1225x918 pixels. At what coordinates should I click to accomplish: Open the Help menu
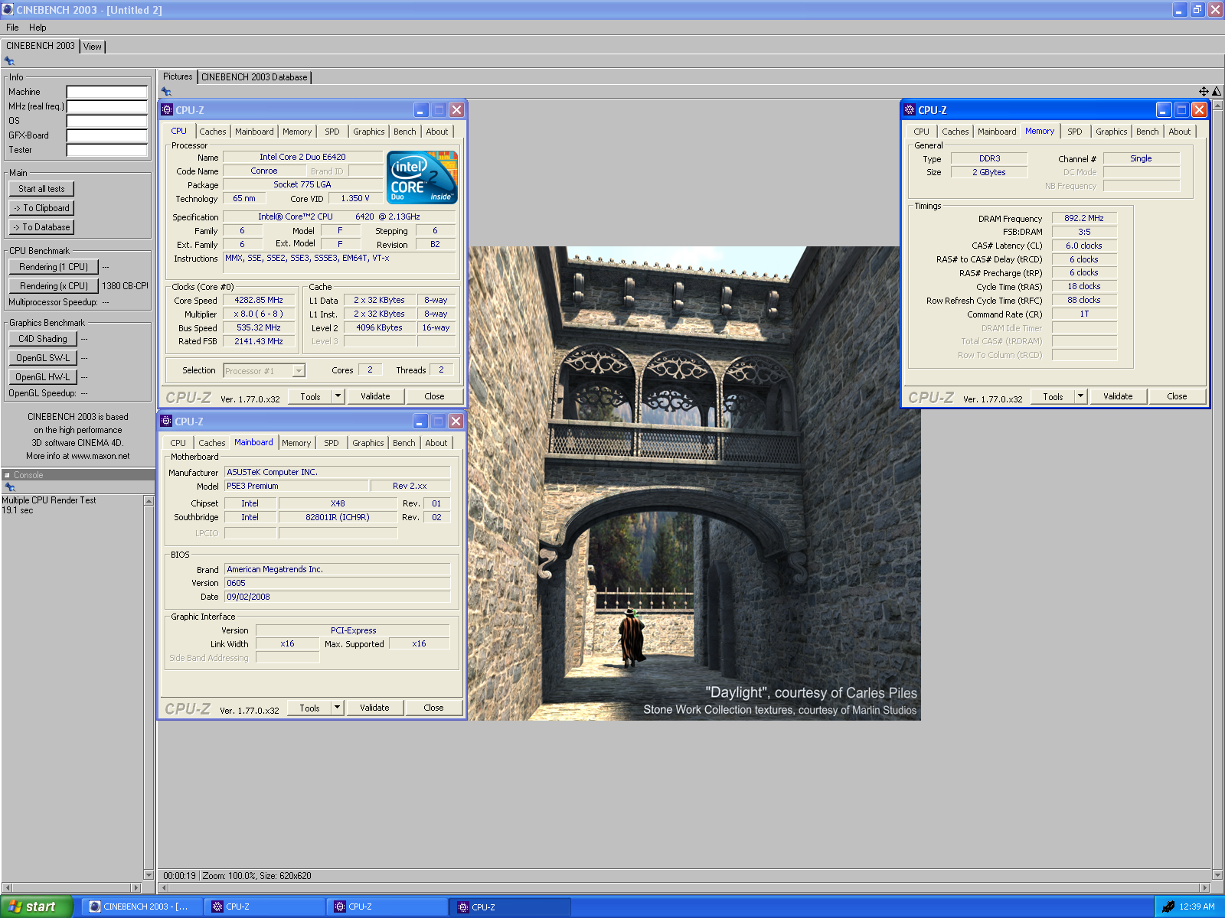click(38, 28)
